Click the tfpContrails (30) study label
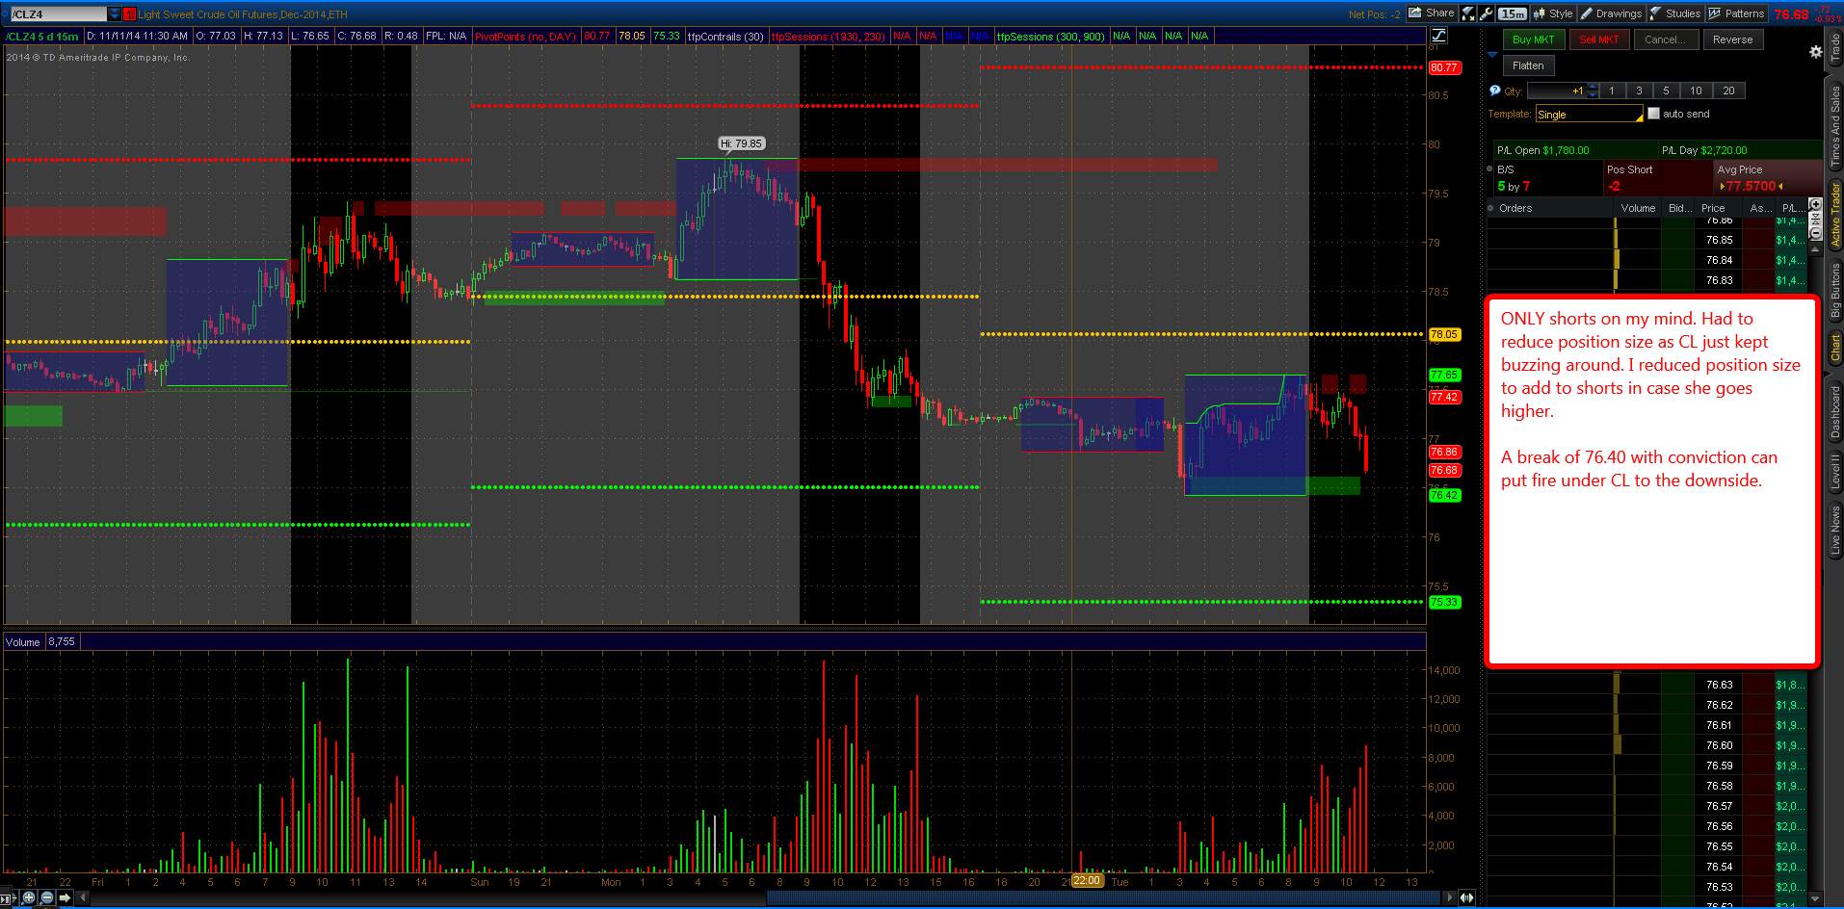 725,37
